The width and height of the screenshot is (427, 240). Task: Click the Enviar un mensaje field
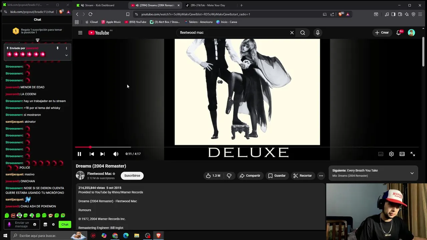(x=22, y=225)
